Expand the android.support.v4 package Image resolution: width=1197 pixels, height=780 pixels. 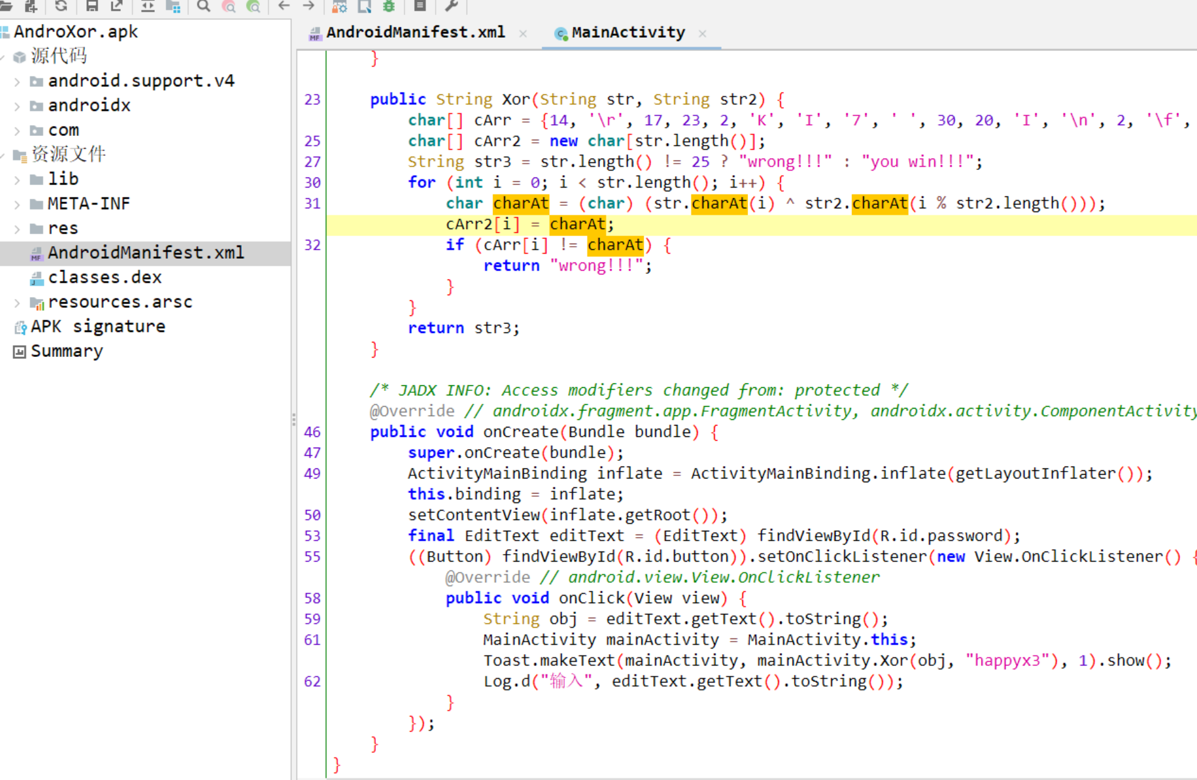coord(17,81)
